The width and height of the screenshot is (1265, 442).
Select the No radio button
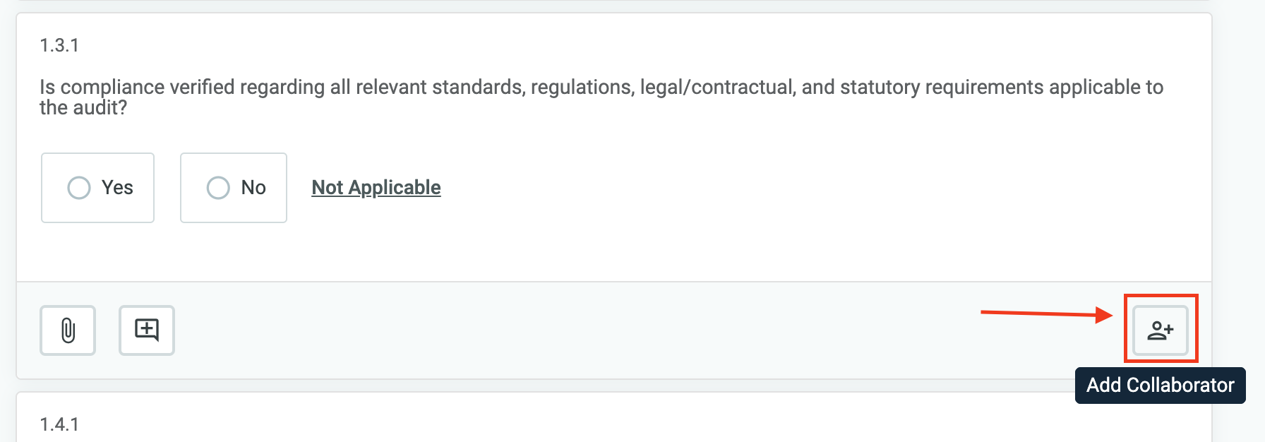[218, 188]
